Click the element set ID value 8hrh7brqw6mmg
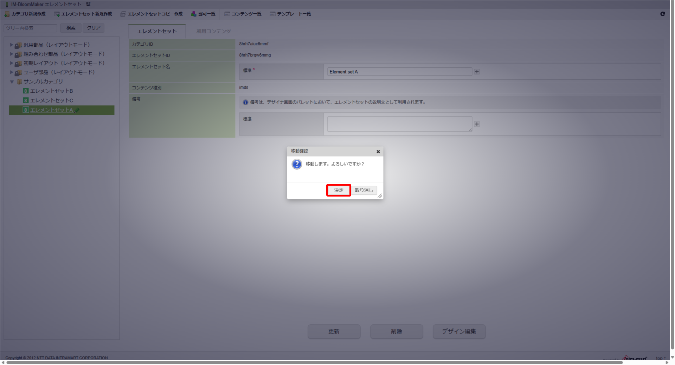This screenshot has height=365, width=675. pyautogui.click(x=255, y=55)
